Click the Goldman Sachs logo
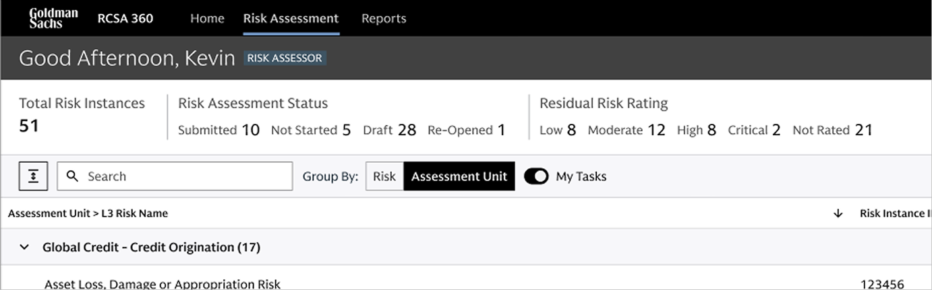 [x=53, y=18]
